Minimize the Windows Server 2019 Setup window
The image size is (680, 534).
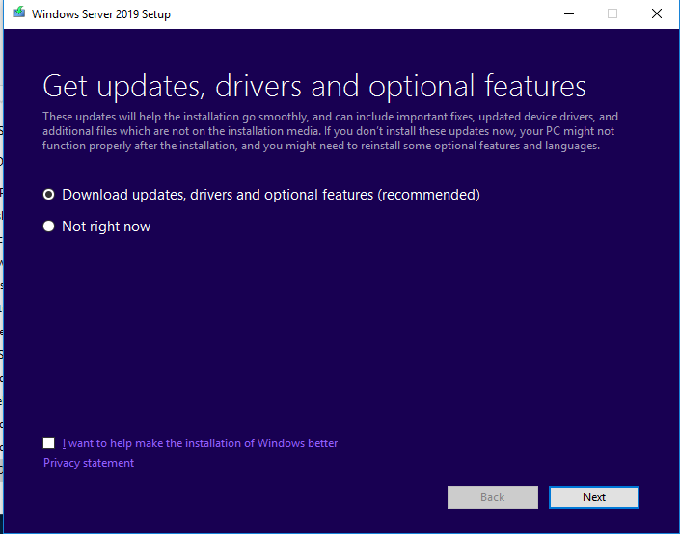(x=567, y=13)
